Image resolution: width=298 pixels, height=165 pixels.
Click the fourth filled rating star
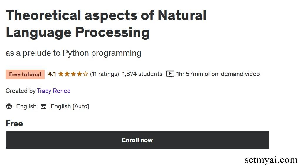[80, 74]
